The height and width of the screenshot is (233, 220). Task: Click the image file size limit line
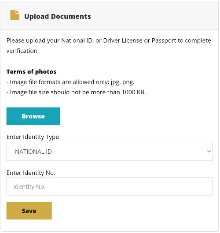[76, 92]
